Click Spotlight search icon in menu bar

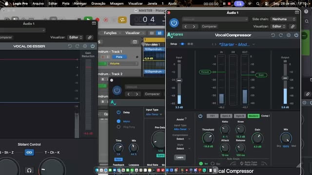coord(258,4)
